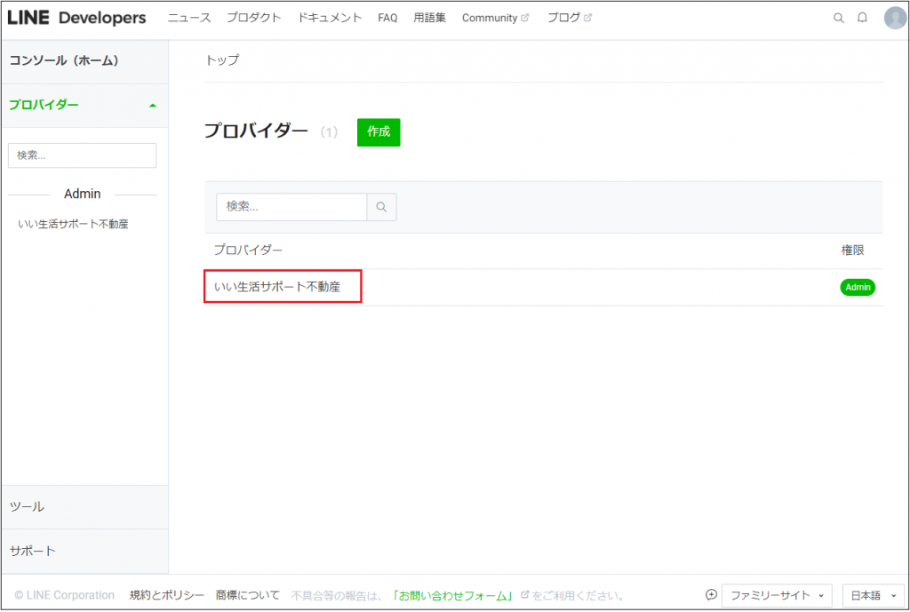Expand the ファミリーサイト dropdown
The image size is (910, 612).
(x=777, y=595)
